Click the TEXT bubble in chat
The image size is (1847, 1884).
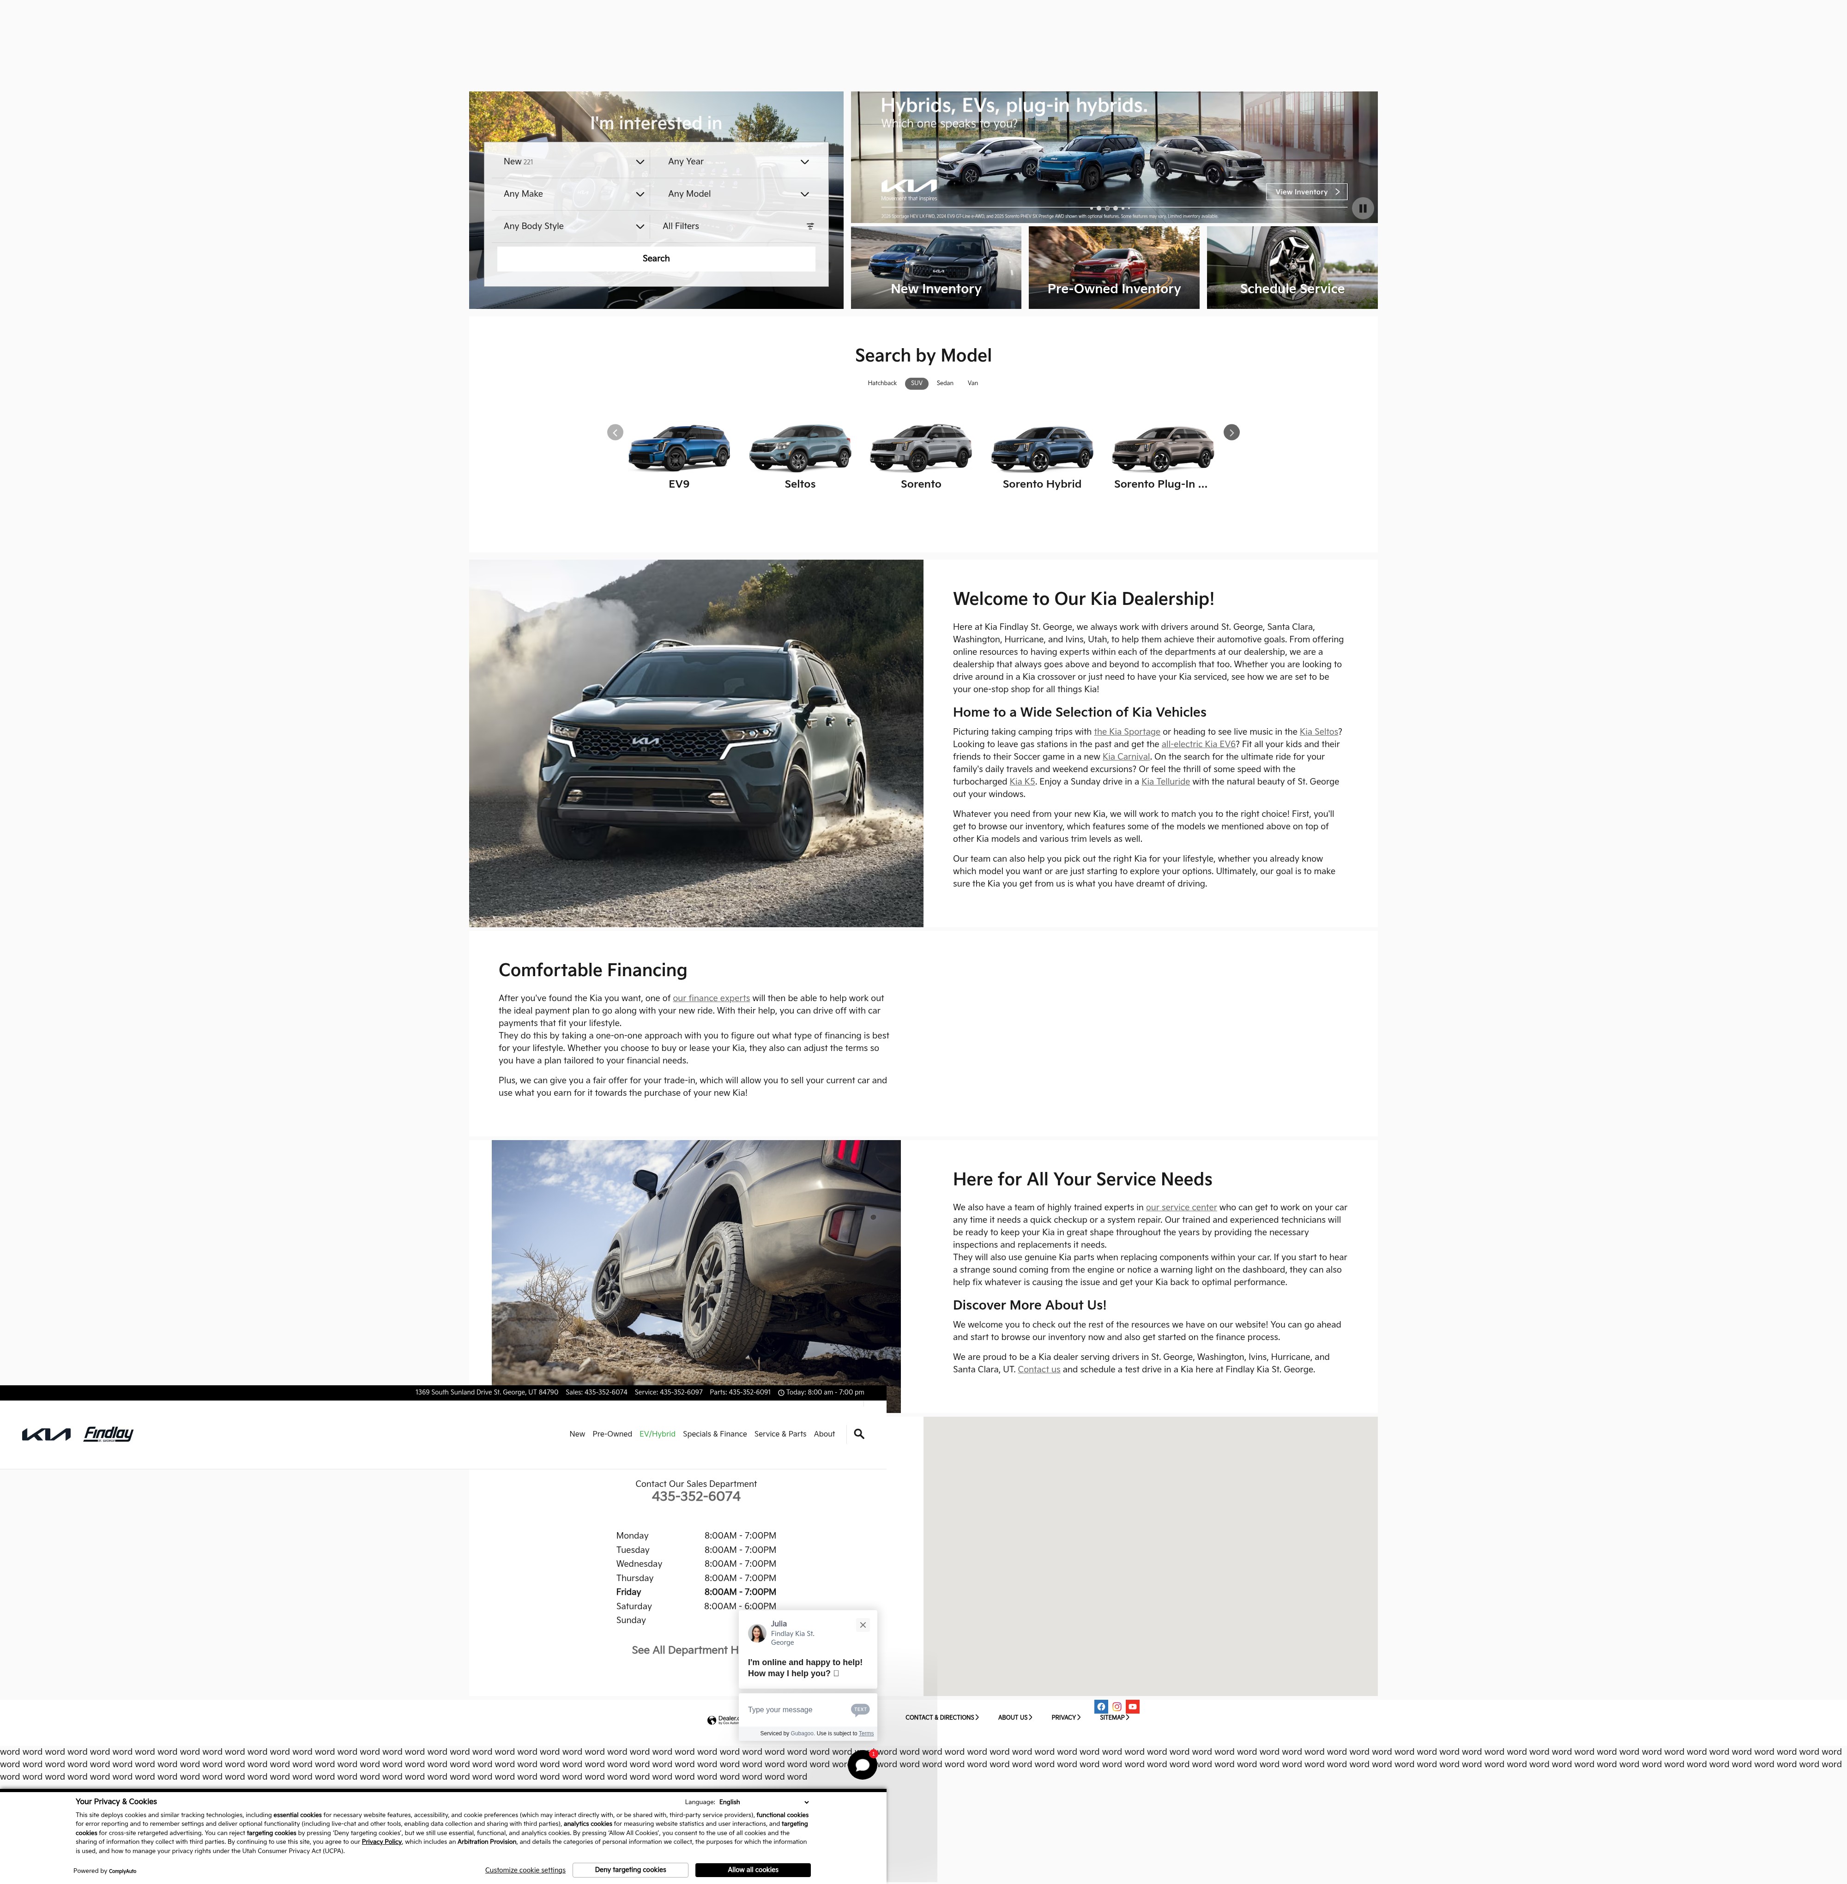(860, 1709)
